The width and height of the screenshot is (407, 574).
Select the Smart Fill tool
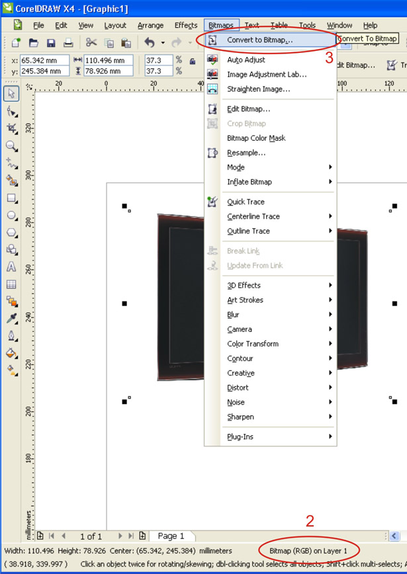click(11, 181)
